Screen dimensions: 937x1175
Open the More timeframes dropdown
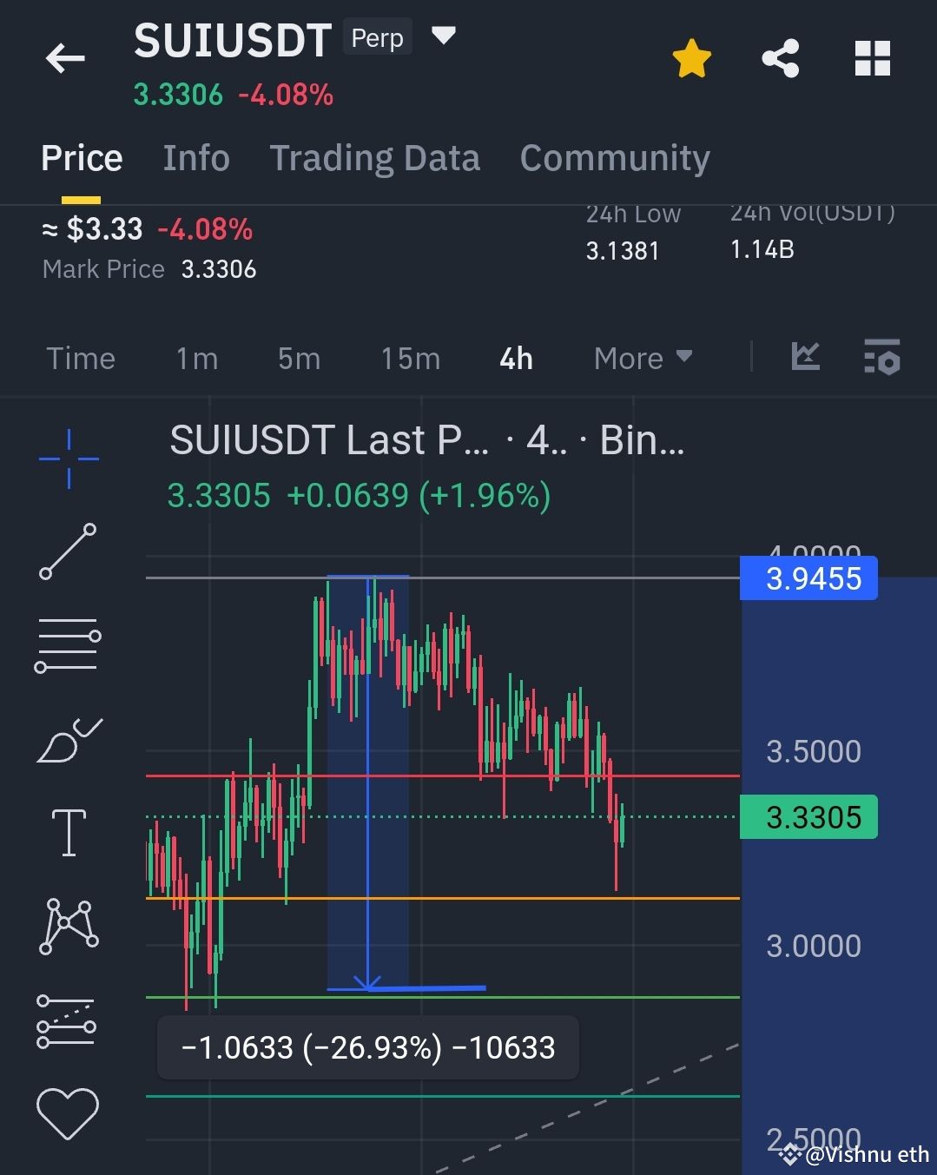(x=641, y=358)
